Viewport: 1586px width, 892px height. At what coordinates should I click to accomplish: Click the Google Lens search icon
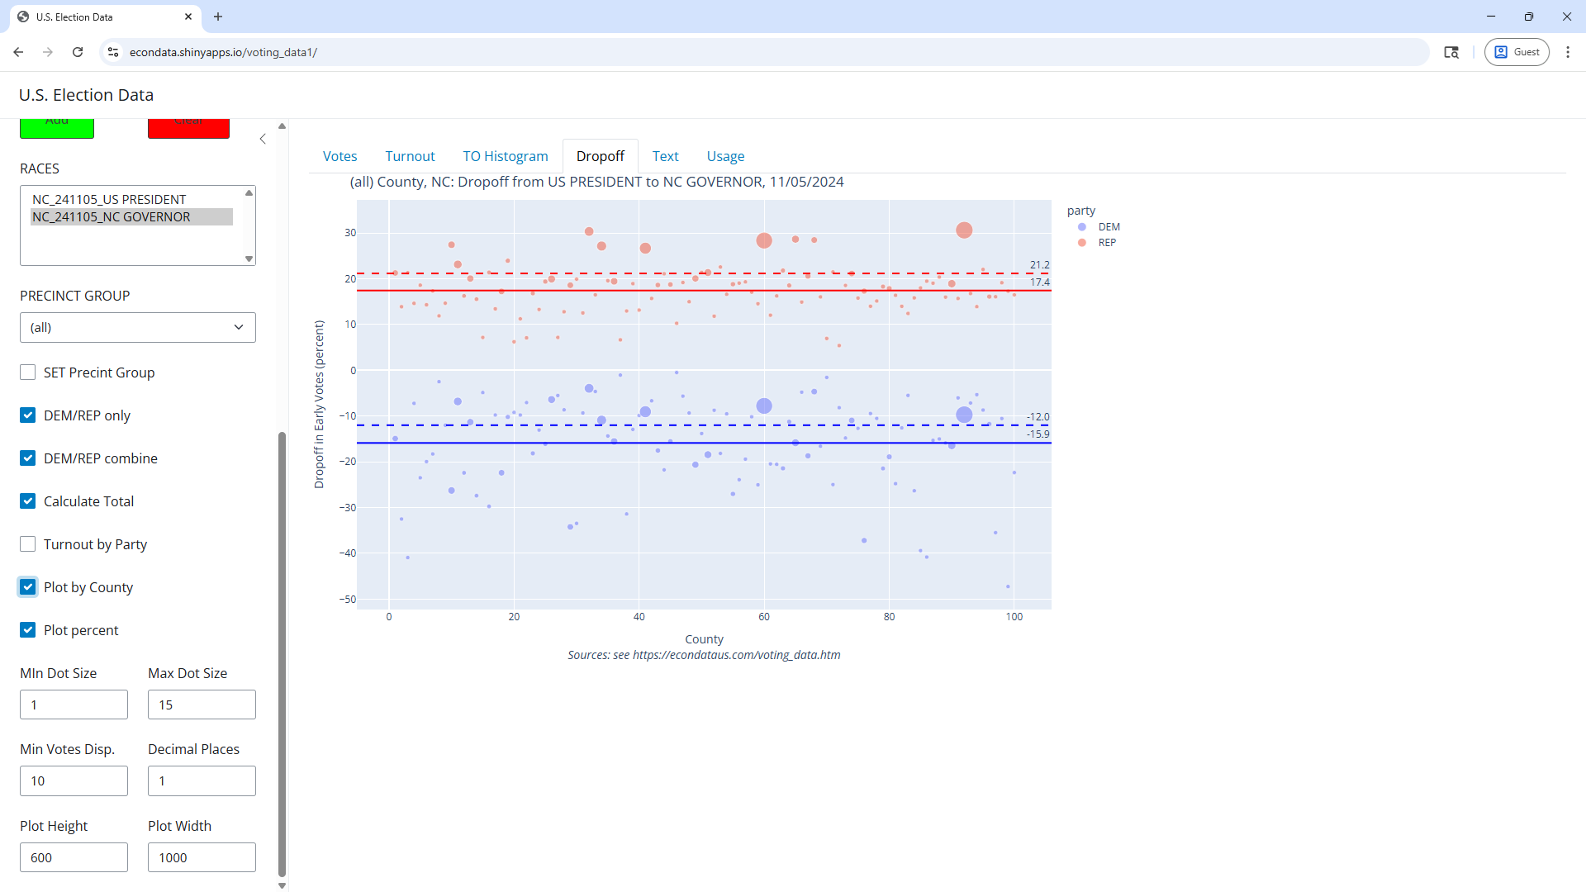(1451, 52)
